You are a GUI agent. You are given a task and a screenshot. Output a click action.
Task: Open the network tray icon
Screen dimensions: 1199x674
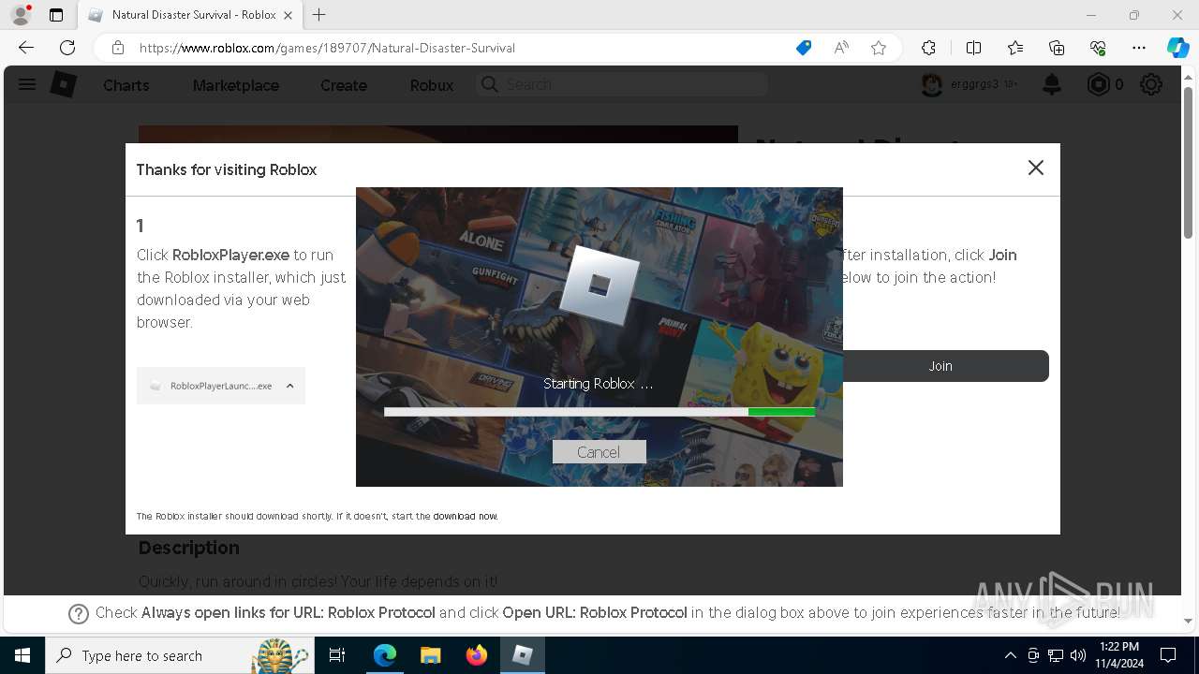coord(1056,655)
